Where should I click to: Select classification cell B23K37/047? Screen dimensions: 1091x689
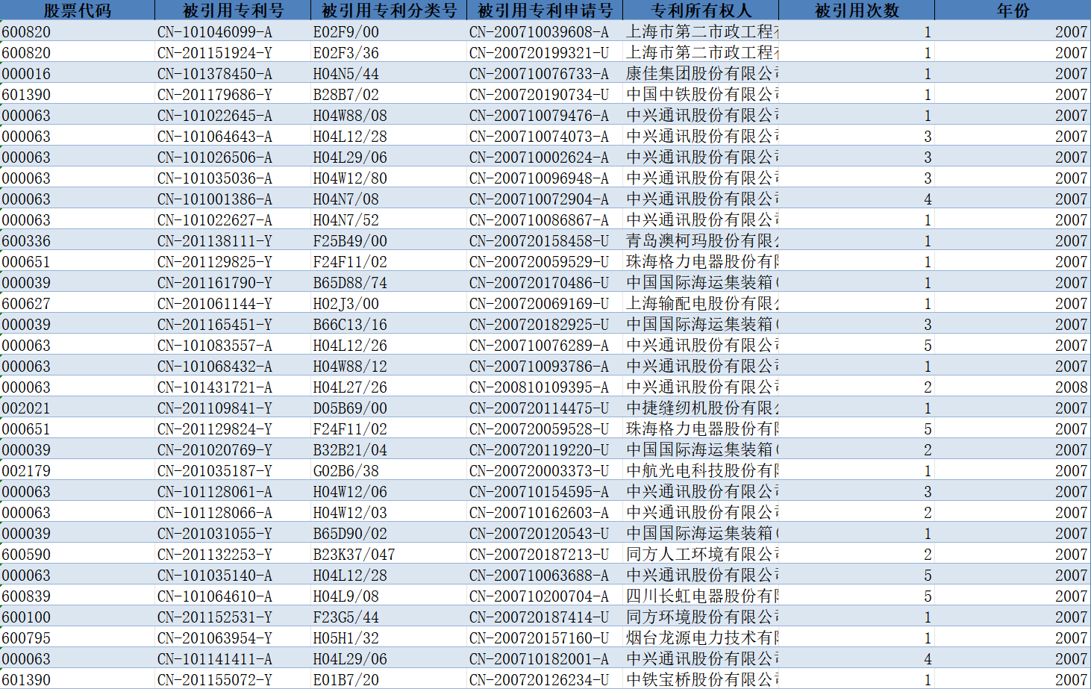(389, 555)
